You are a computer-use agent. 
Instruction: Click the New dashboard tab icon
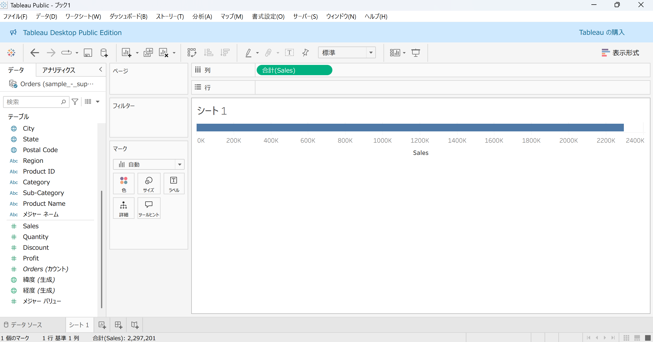118,325
